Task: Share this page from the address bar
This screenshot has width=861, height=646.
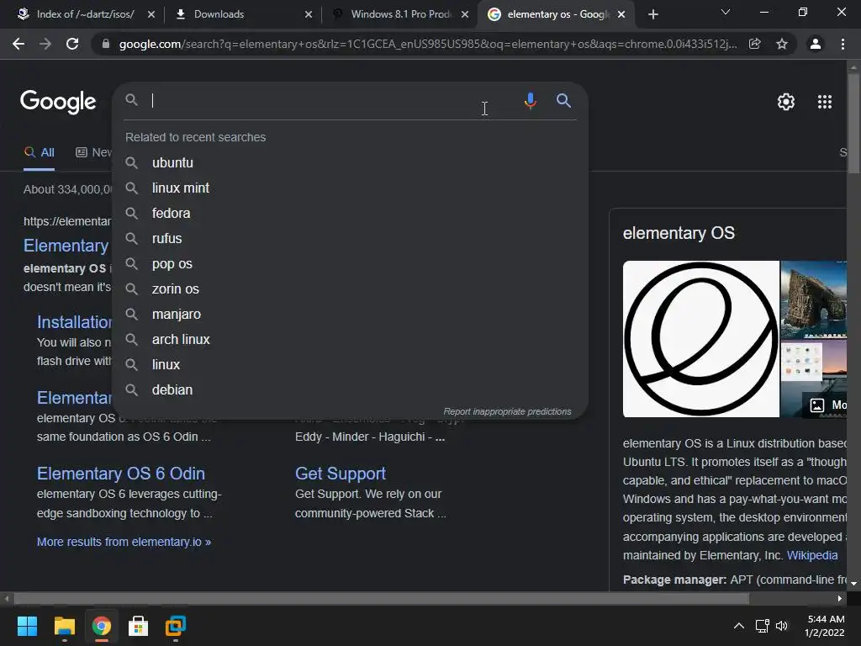Action: 754,44
